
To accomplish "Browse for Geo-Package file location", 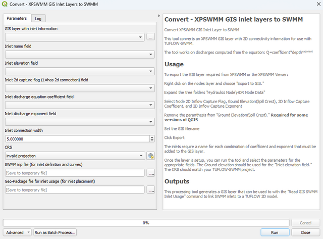I will coord(150,189).
